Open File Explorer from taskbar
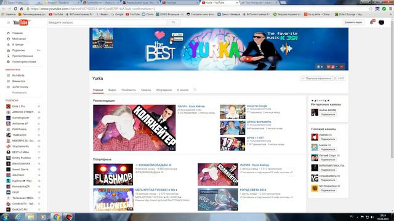This screenshot has height=221, width=394. (30, 217)
